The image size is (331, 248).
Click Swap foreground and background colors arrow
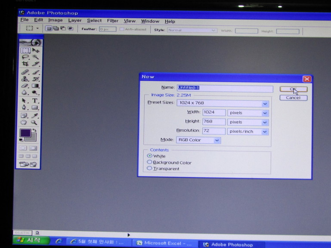(34, 130)
